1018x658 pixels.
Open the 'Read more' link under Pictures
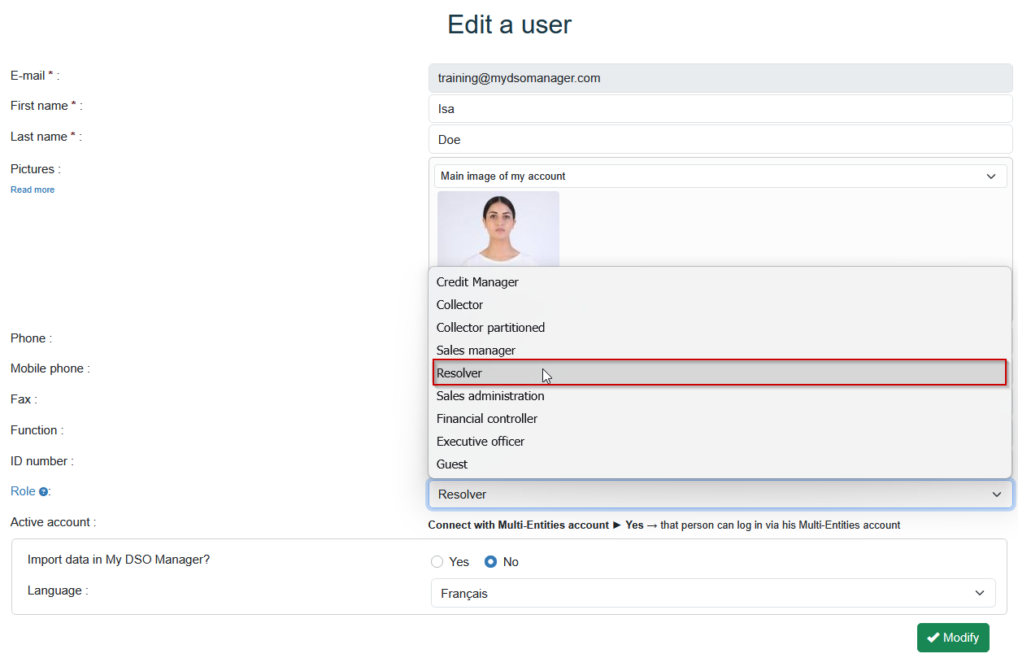pyautogui.click(x=32, y=189)
